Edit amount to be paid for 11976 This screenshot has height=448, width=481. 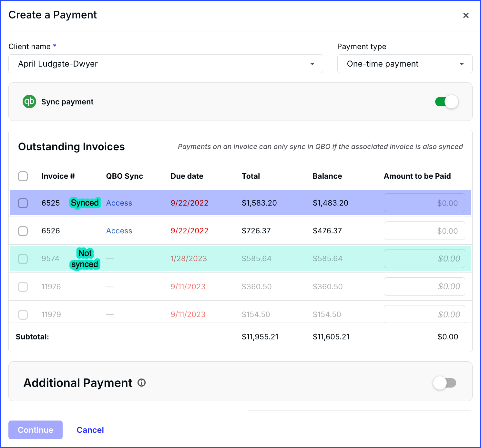(424, 286)
